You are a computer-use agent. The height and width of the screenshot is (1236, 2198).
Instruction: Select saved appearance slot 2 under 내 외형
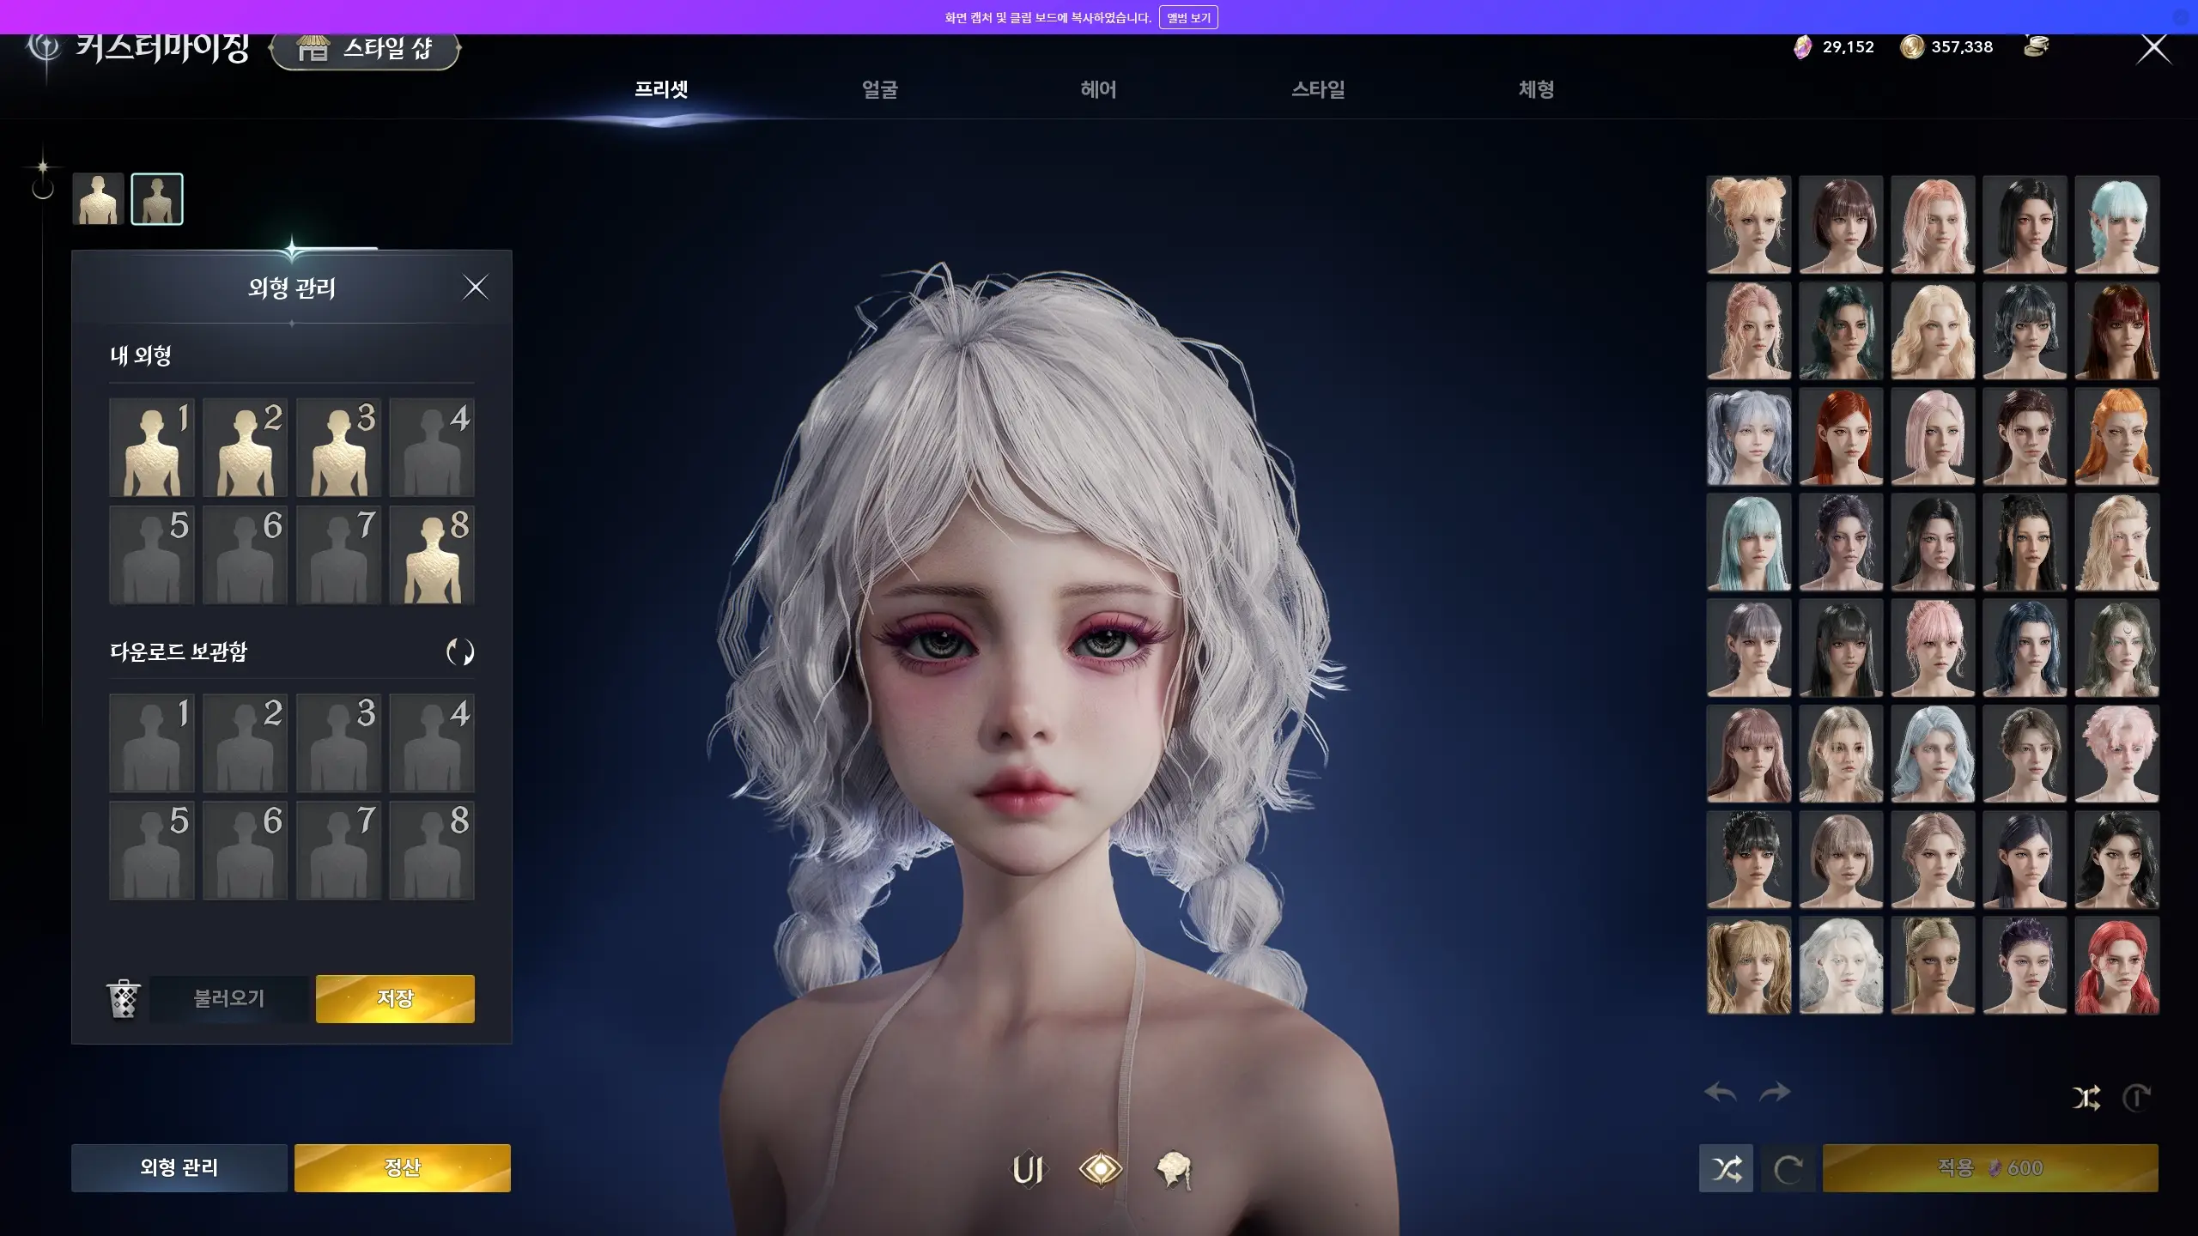(246, 447)
